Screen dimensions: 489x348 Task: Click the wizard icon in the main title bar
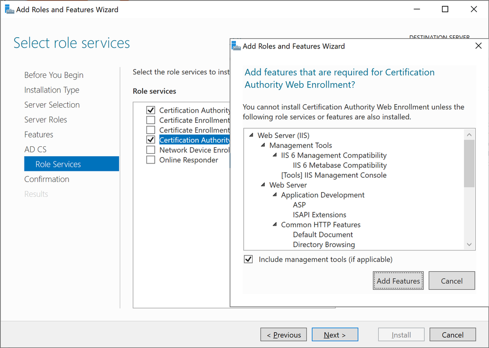[x=9, y=9]
